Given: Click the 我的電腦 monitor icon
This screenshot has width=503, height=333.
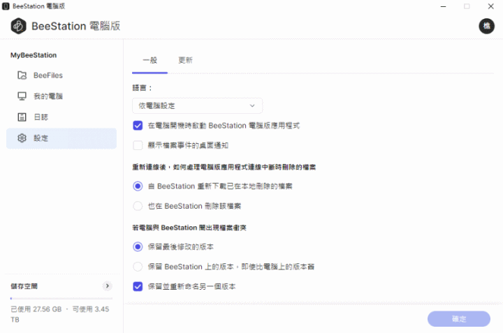Looking at the screenshot, I should [x=22, y=96].
